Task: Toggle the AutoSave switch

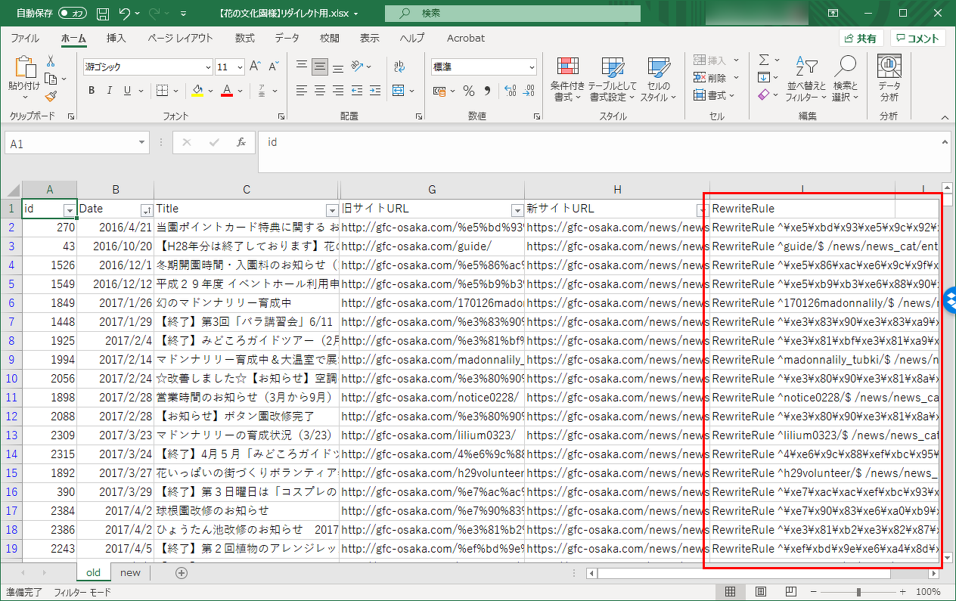Action: pos(73,14)
